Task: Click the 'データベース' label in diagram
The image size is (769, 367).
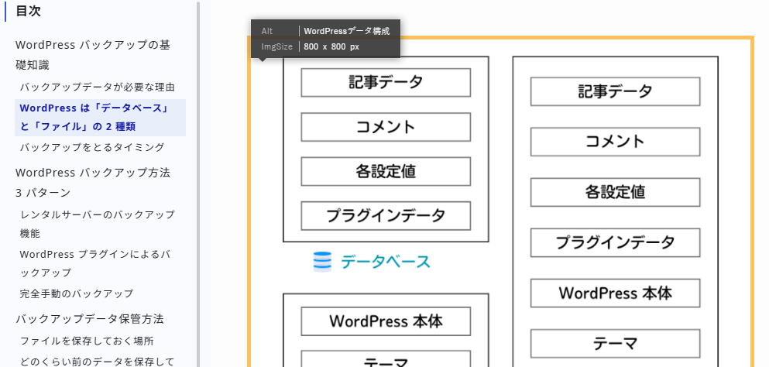Action: 386,262
